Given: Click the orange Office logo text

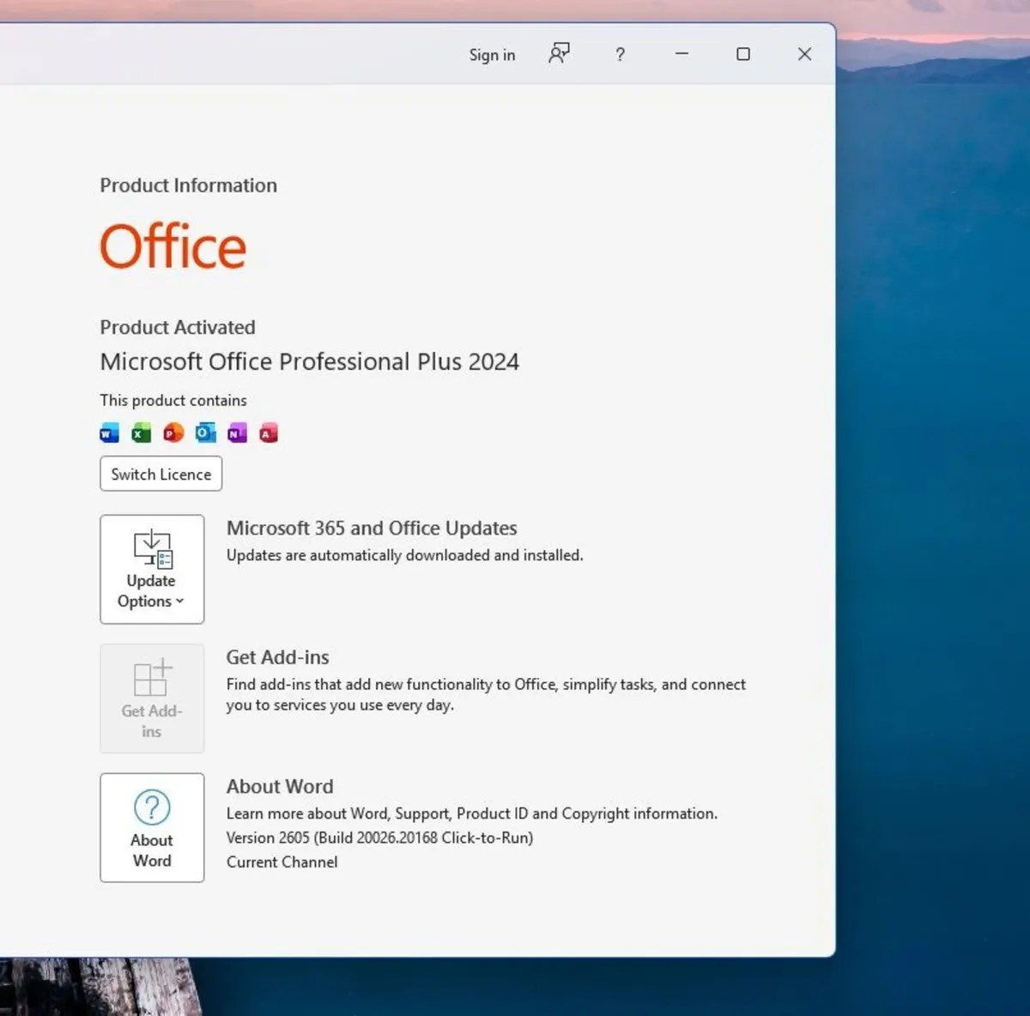Looking at the screenshot, I should [x=173, y=246].
